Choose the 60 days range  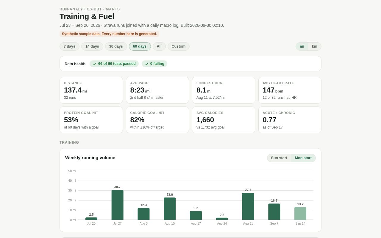(x=140, y=46)
